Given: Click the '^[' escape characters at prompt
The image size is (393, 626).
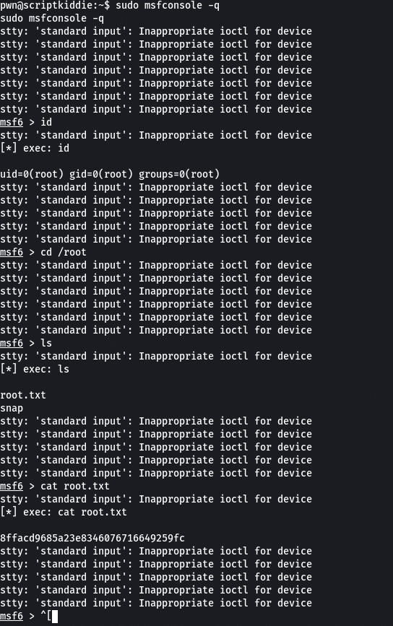Looking at the screenshot, I should coord(46,617).
